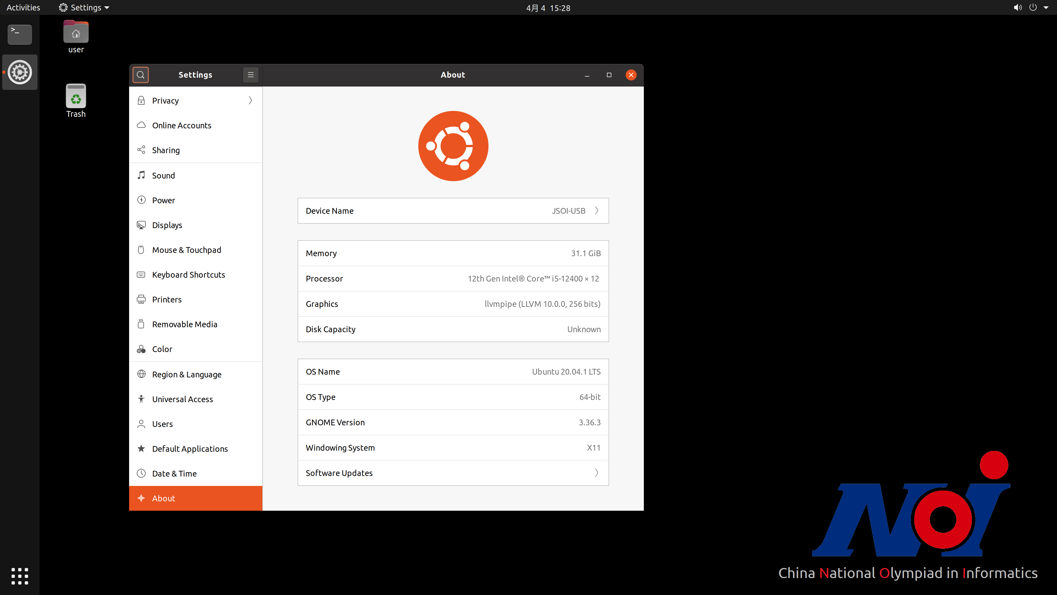Click the clock date in top bar
This screenshot has height=595, width=1057.
pos(548,8)
